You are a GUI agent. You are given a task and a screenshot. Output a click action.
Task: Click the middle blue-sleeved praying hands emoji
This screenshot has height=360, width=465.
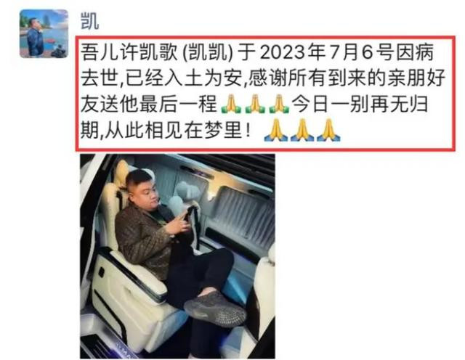pyautogui.click(x=302, y=130)
